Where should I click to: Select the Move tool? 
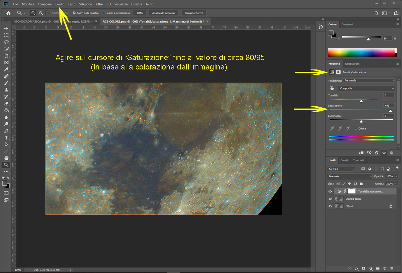(6, 29)
